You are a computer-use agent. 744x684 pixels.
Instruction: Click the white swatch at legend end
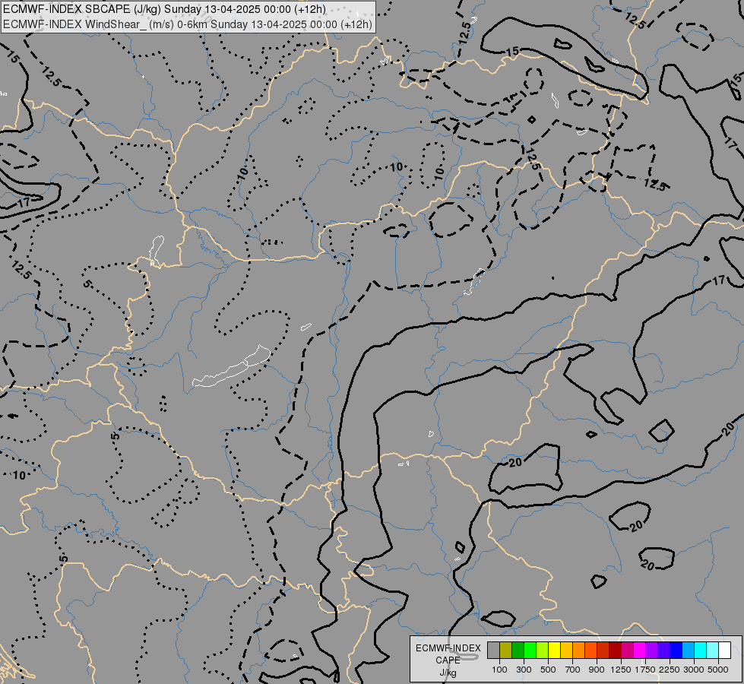[724, 650]
